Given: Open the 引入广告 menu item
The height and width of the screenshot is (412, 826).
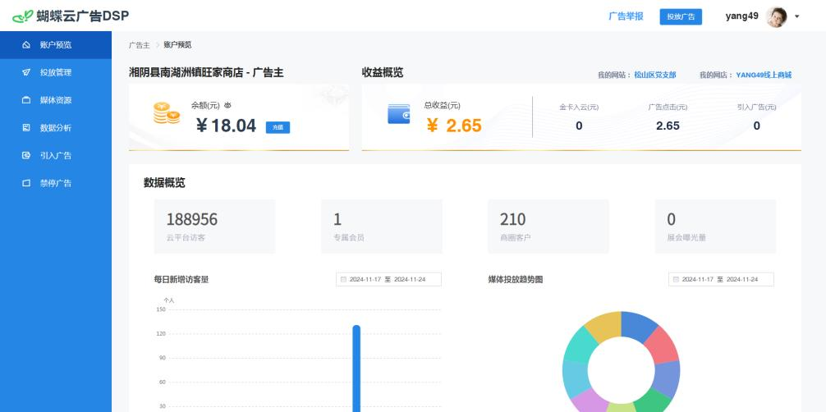Looking at the screenshot, I should (56, 155).
